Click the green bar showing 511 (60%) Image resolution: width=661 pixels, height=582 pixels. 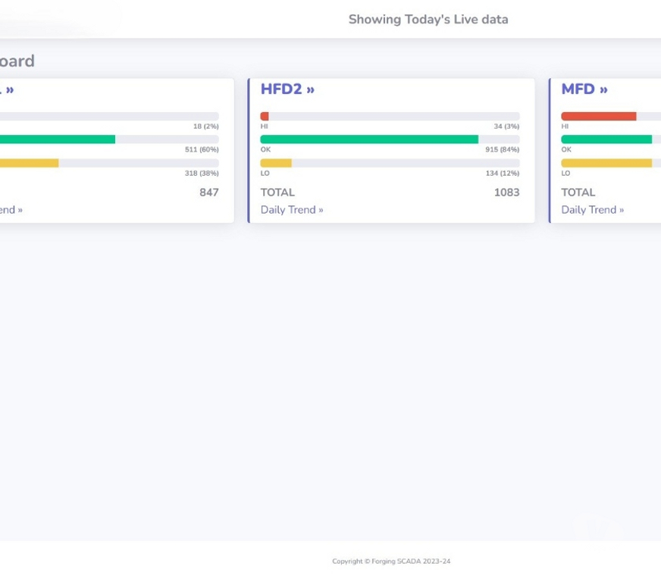57,139
